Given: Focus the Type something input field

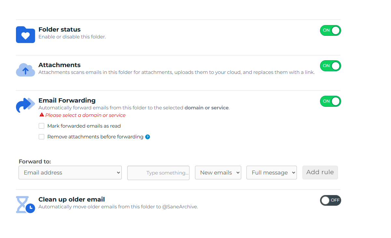Looking at the screenshot, I should coord(158,173).
